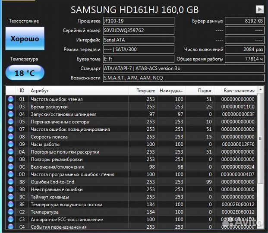
Task: Select the Неисправимые ошибки row
Action: point(131,189)
